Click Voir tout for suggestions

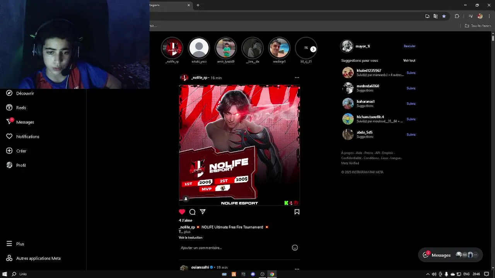(x=409, y=61)
